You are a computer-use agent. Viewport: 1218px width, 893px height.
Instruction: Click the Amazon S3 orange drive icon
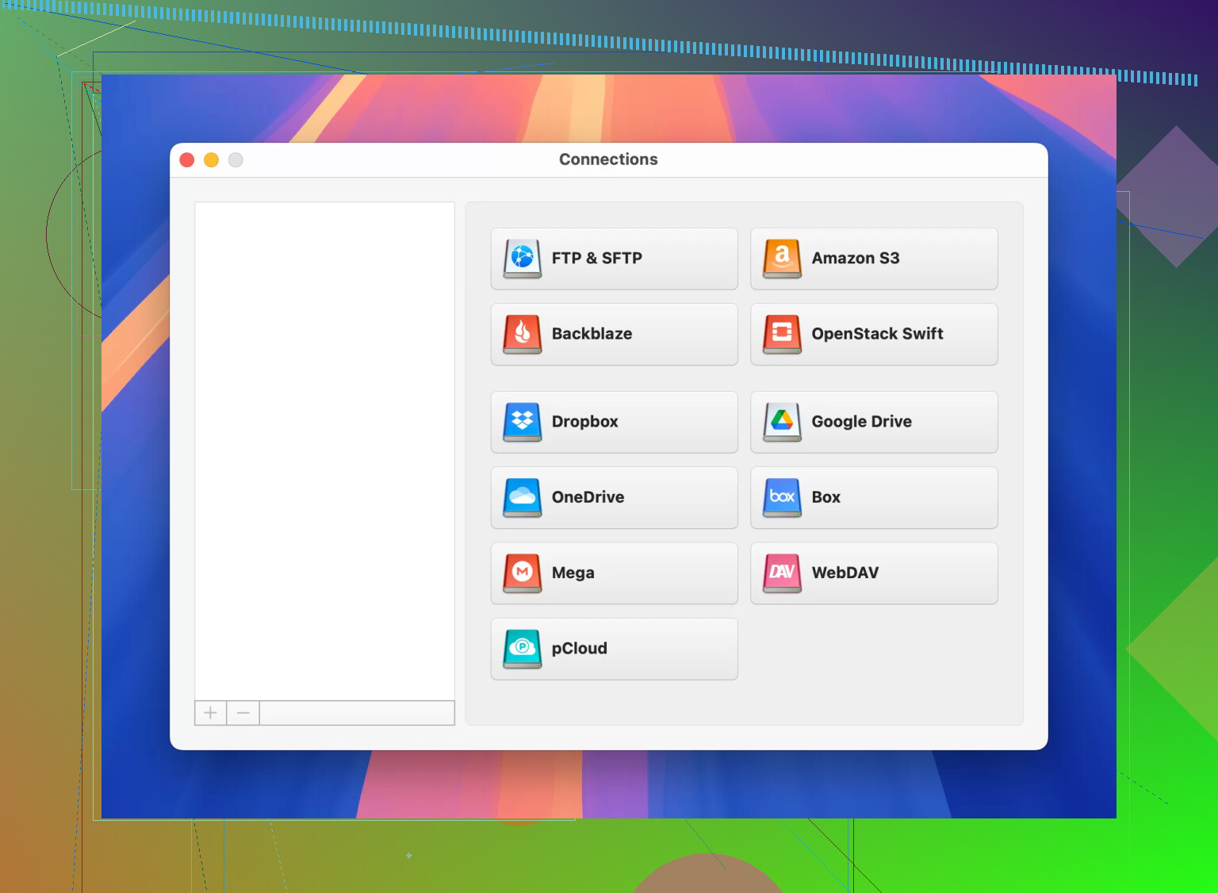[x=782, y=259]
